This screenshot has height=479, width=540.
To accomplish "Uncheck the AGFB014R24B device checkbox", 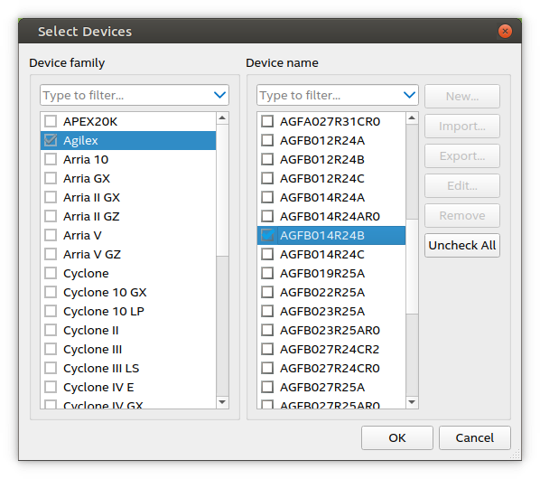I will coord(267,235).
